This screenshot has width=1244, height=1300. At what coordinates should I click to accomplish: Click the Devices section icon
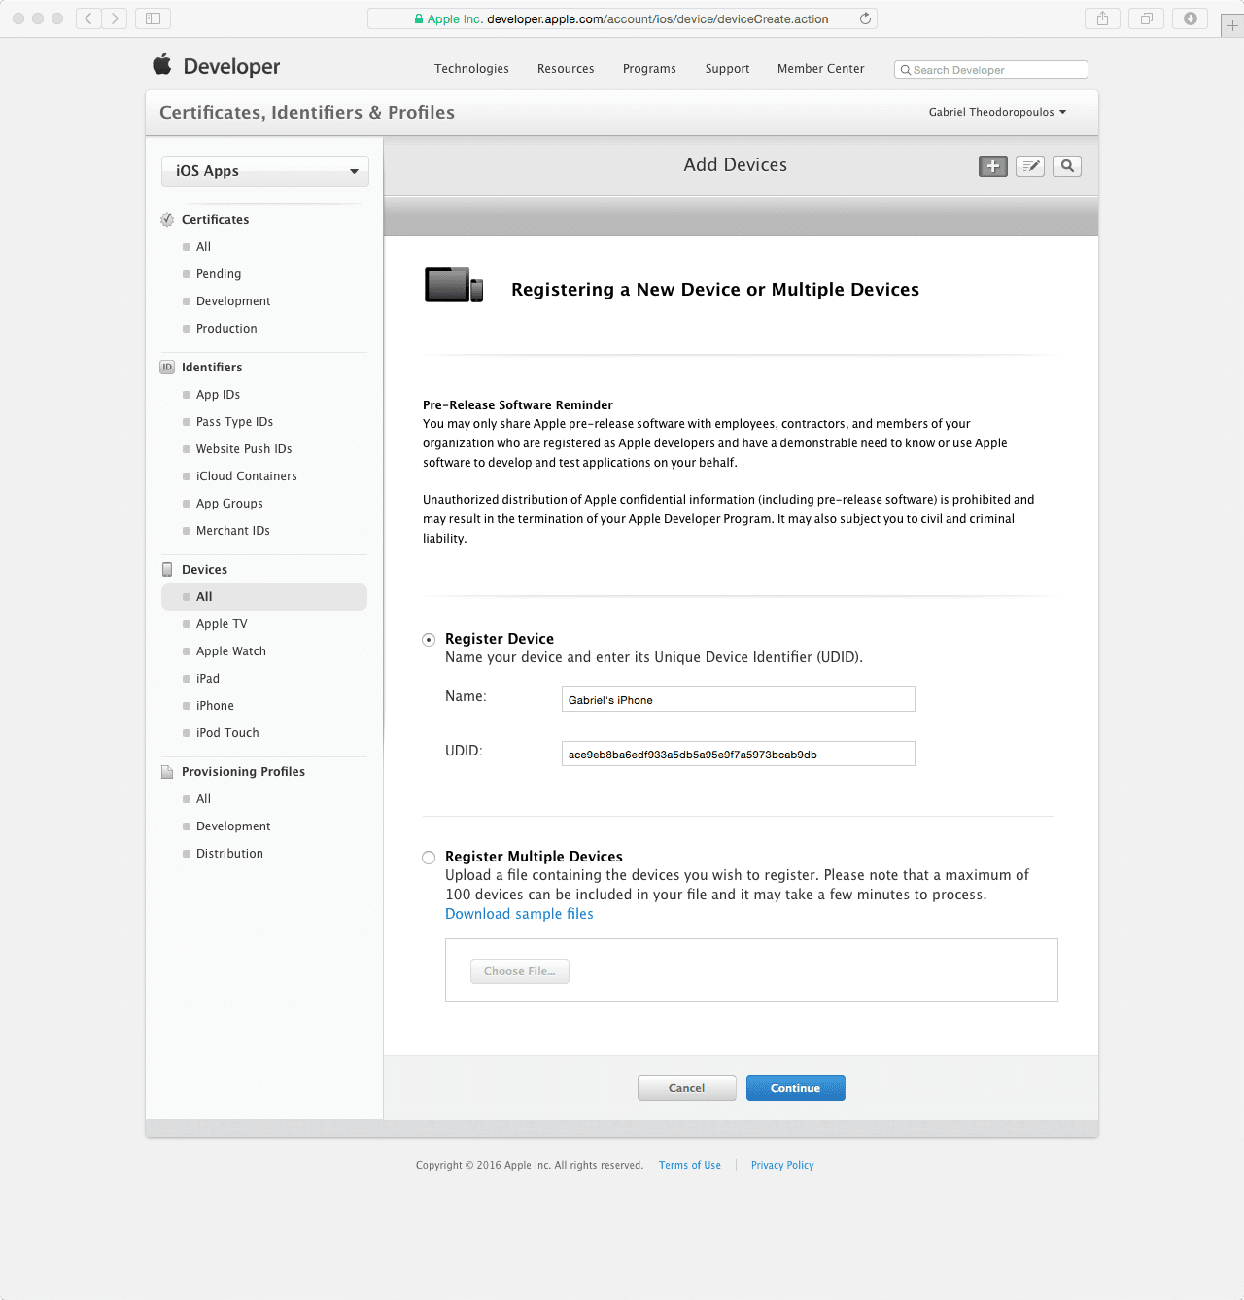click(167, 570)
